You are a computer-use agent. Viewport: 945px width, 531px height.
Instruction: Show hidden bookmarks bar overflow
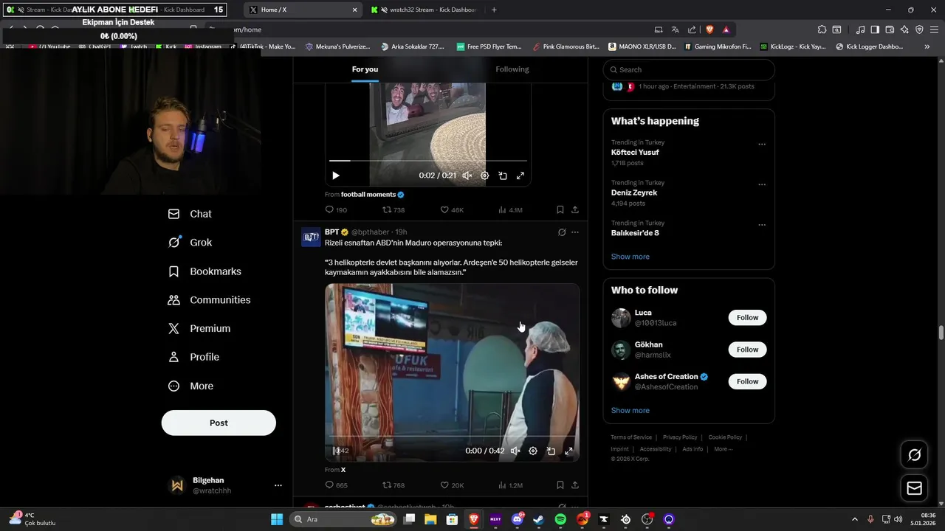[927, 46]
